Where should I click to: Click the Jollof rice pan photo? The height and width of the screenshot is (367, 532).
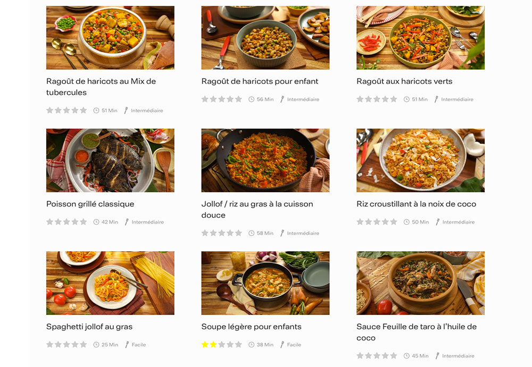[265, 160]
